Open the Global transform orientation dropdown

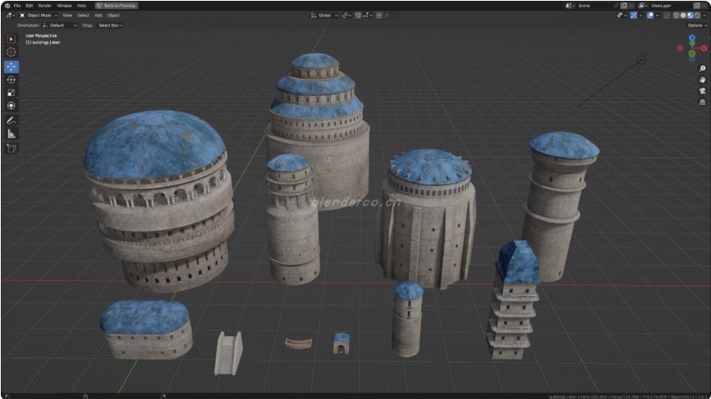click(x=324, y=16)
